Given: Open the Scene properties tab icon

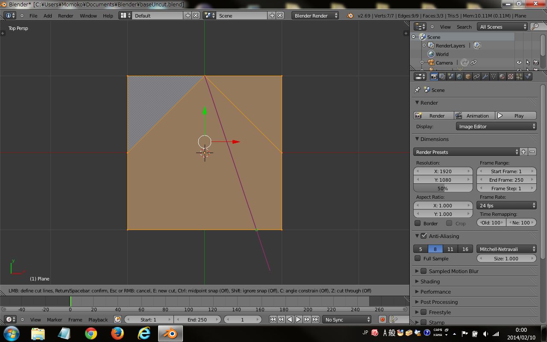Looking at the screenshot, I should 451,77.
